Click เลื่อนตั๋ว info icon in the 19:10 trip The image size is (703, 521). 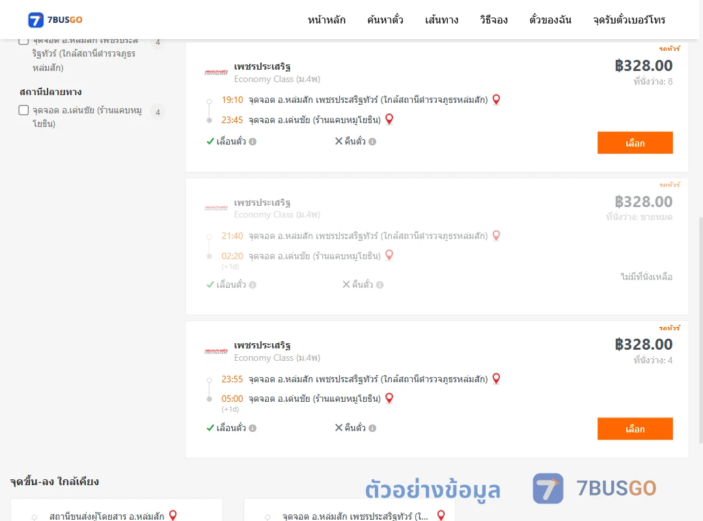[253, 142]
